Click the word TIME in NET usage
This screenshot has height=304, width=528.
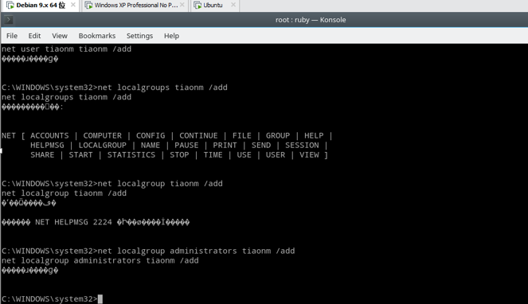pos(213,155)
